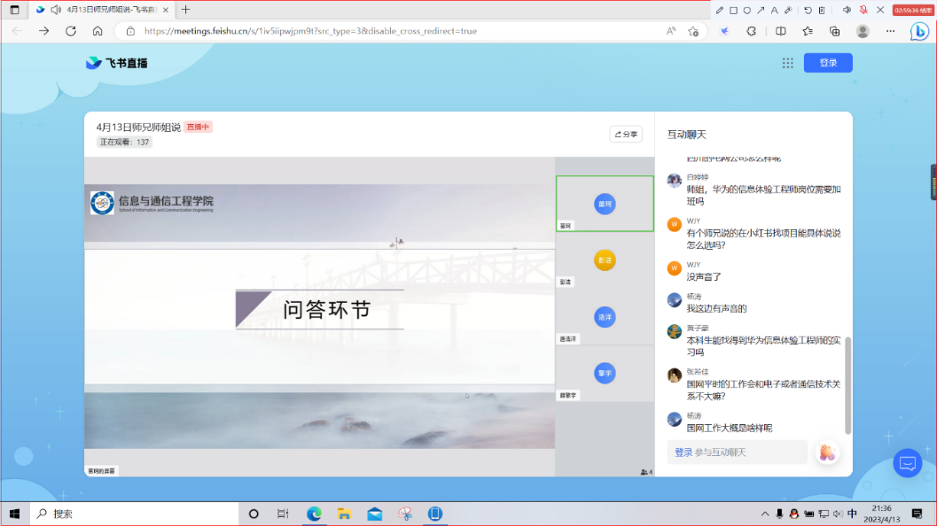Viewport: 937px width, 526px height.
Task: Open the floating feedback chat icon
Action: [907, 463]
